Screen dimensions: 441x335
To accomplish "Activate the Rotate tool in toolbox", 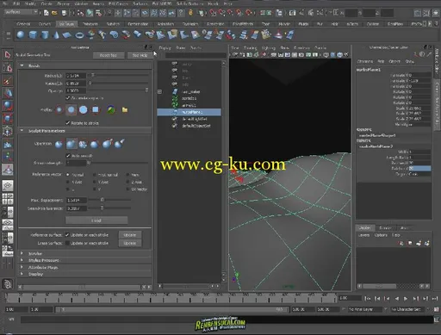I will [8, 106].
